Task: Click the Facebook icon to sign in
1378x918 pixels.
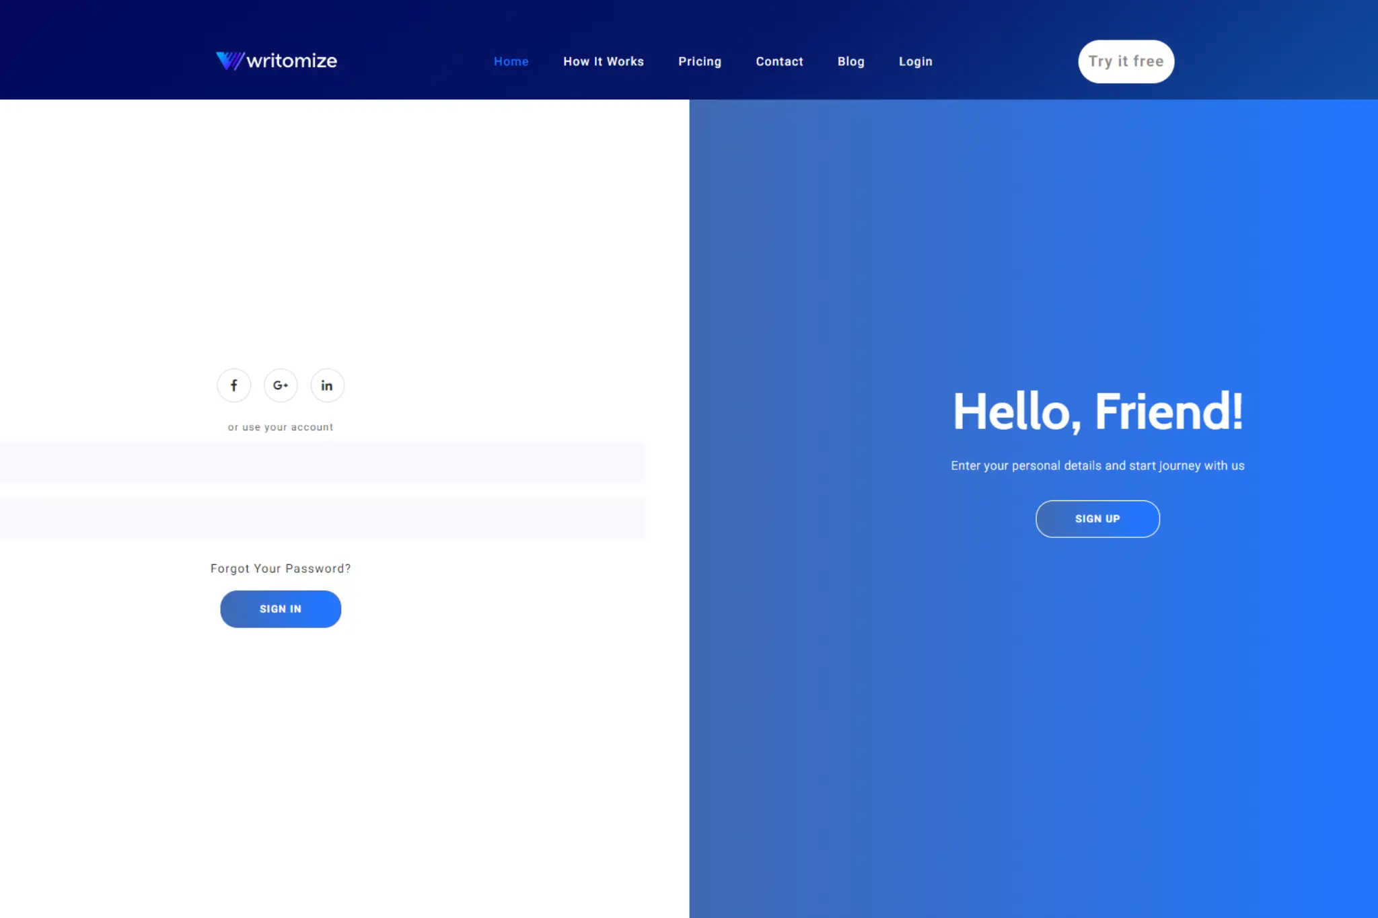Action: pos(233,384)
